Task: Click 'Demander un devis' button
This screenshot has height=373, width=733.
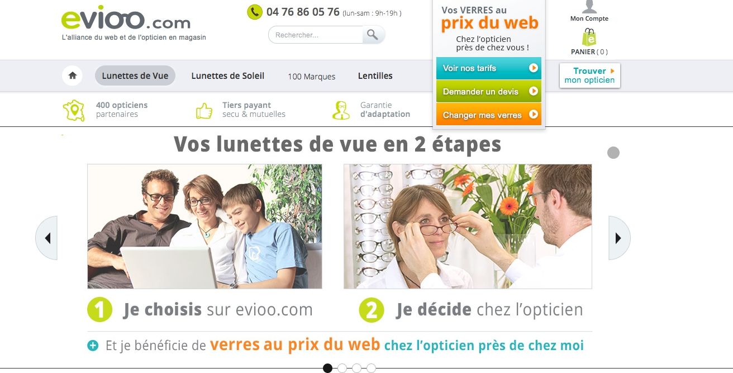Action: click(x=489, y=91)
